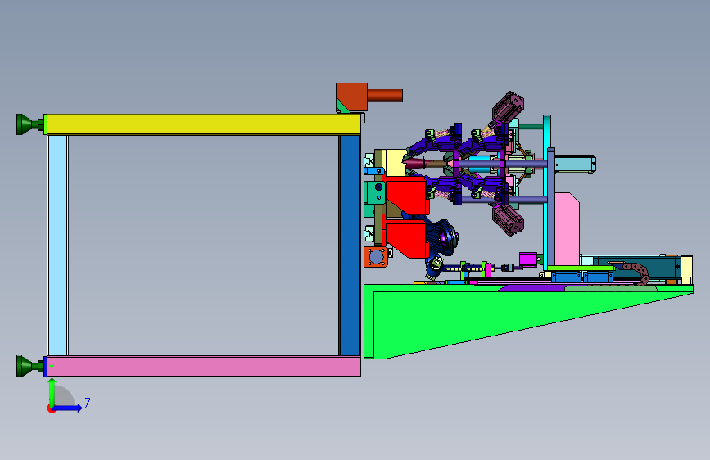The height and width of the screenshot is (460, 710).
Task: Click the green Y axis arrow of the triad
Action: pyautogui.click(x=52, y=391)
